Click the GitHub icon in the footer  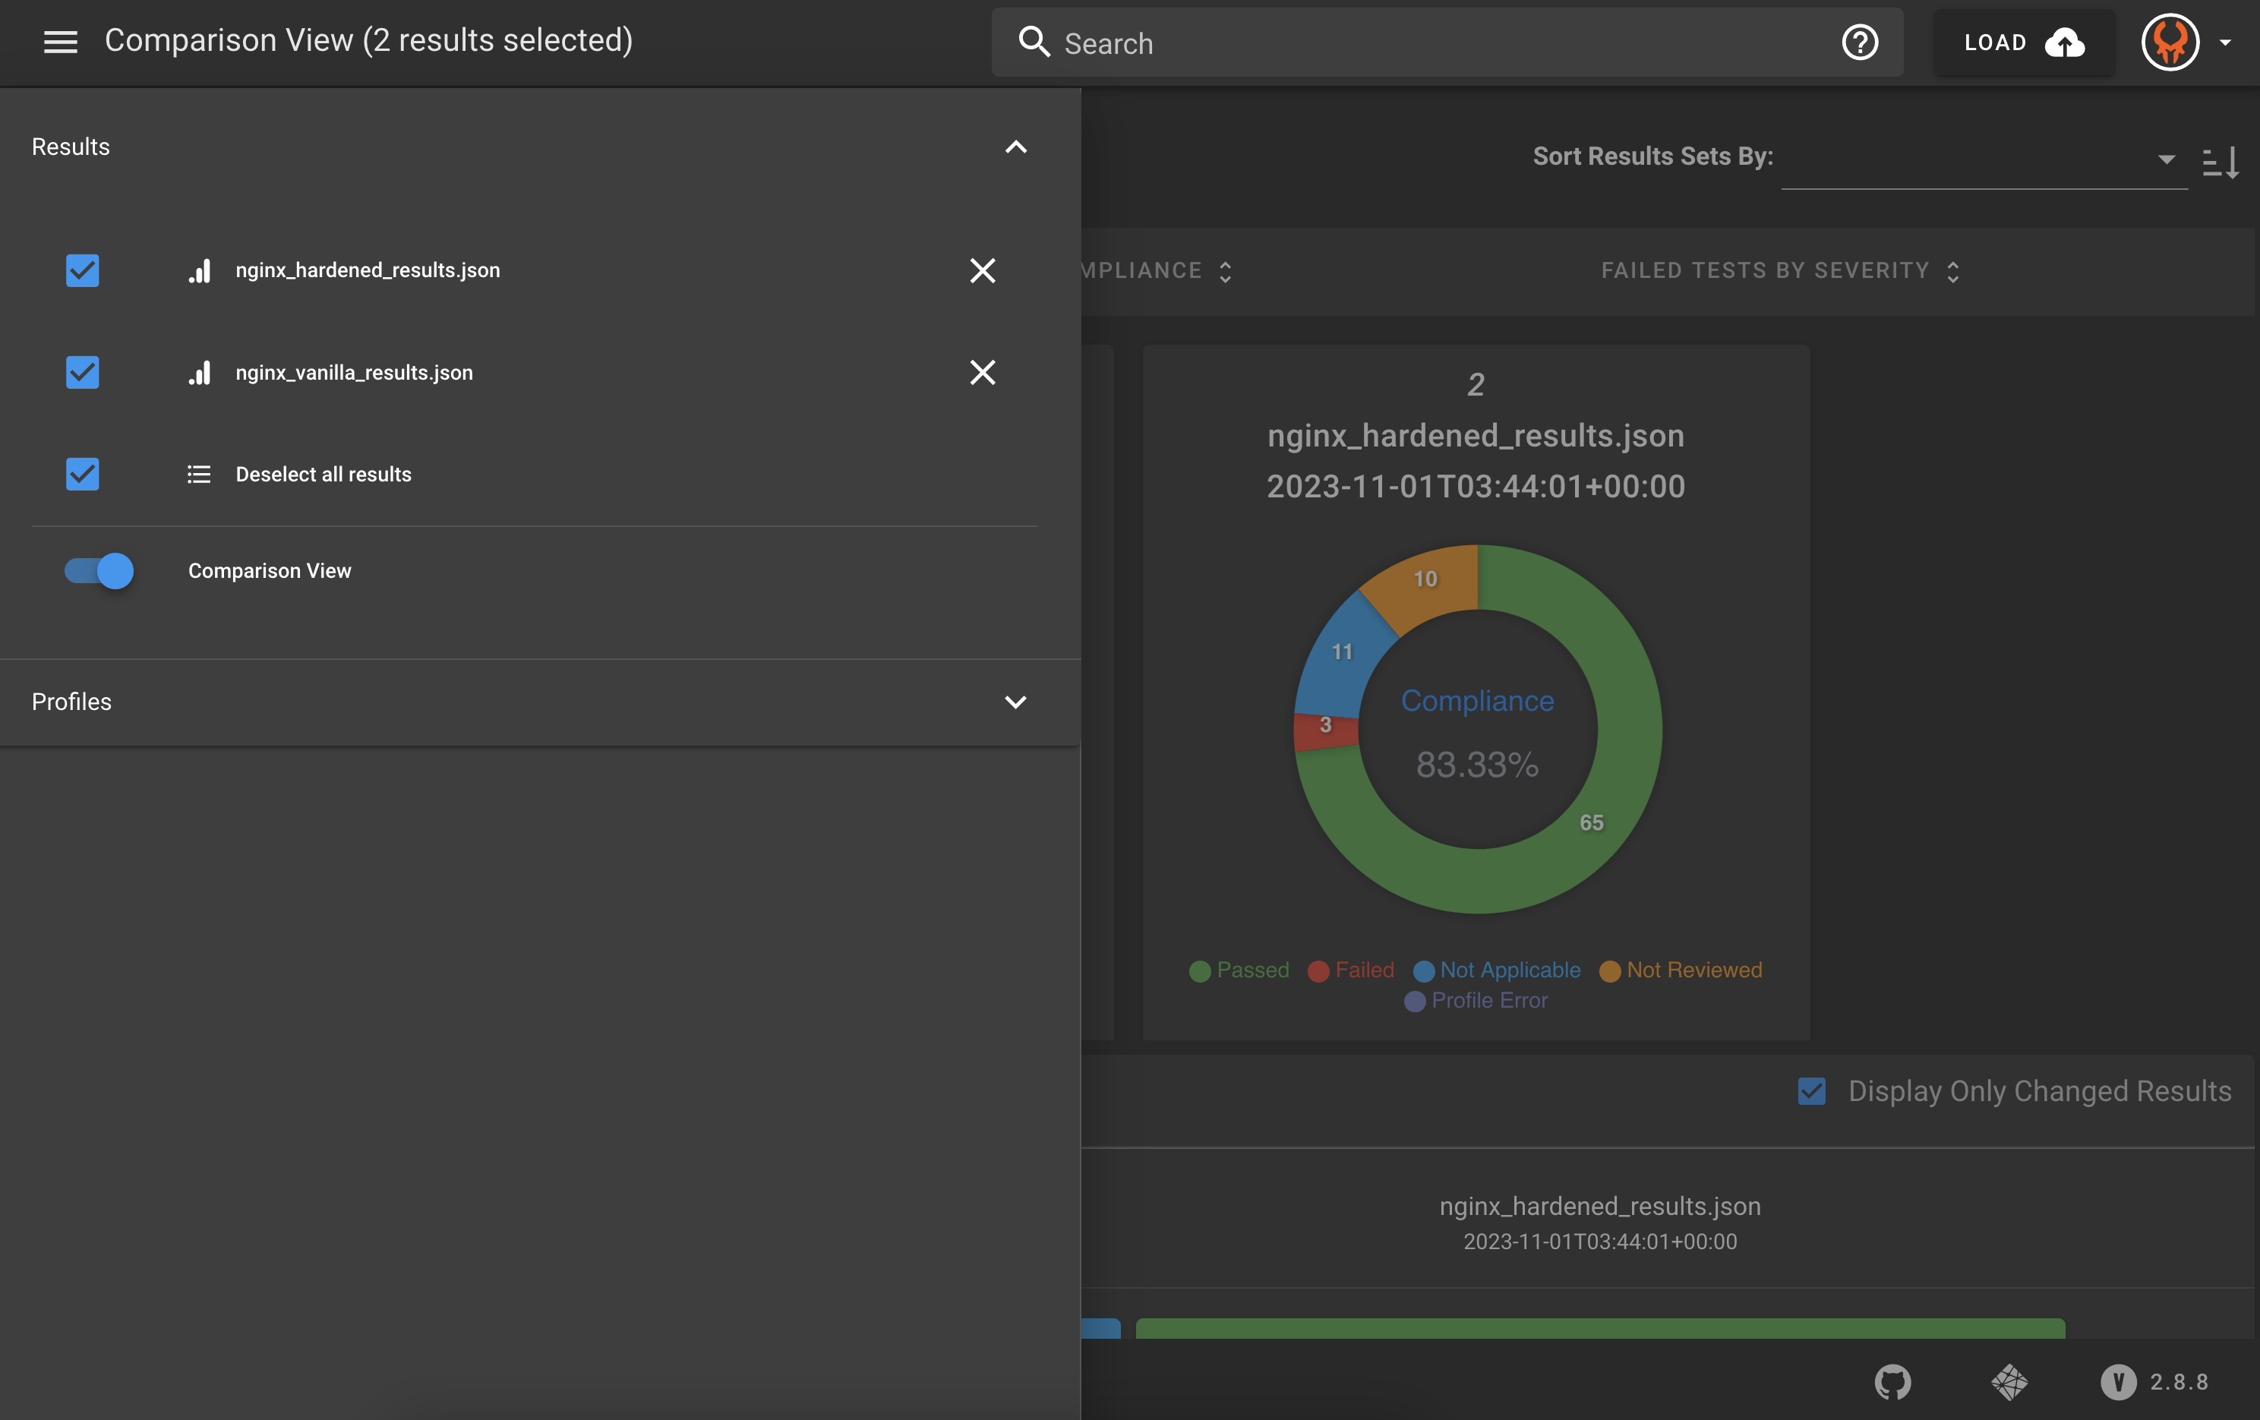1892,1381
